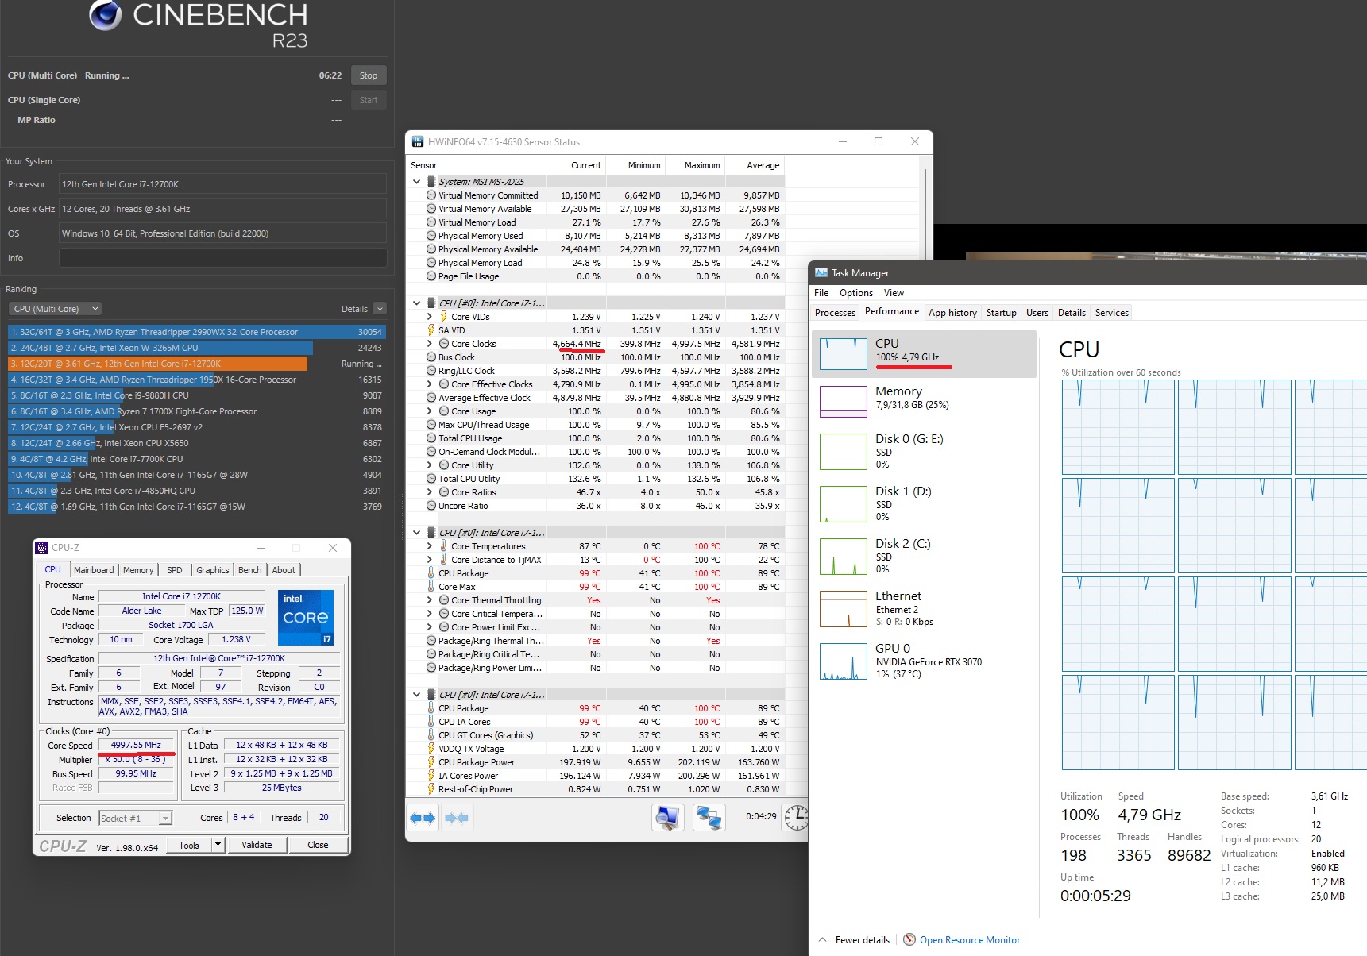Viewport: 1367px width, 956px height.
Task: Click the sensor icon beside Virtual Memory Committed
Action: pyautogui.click(x=431, y=195)
